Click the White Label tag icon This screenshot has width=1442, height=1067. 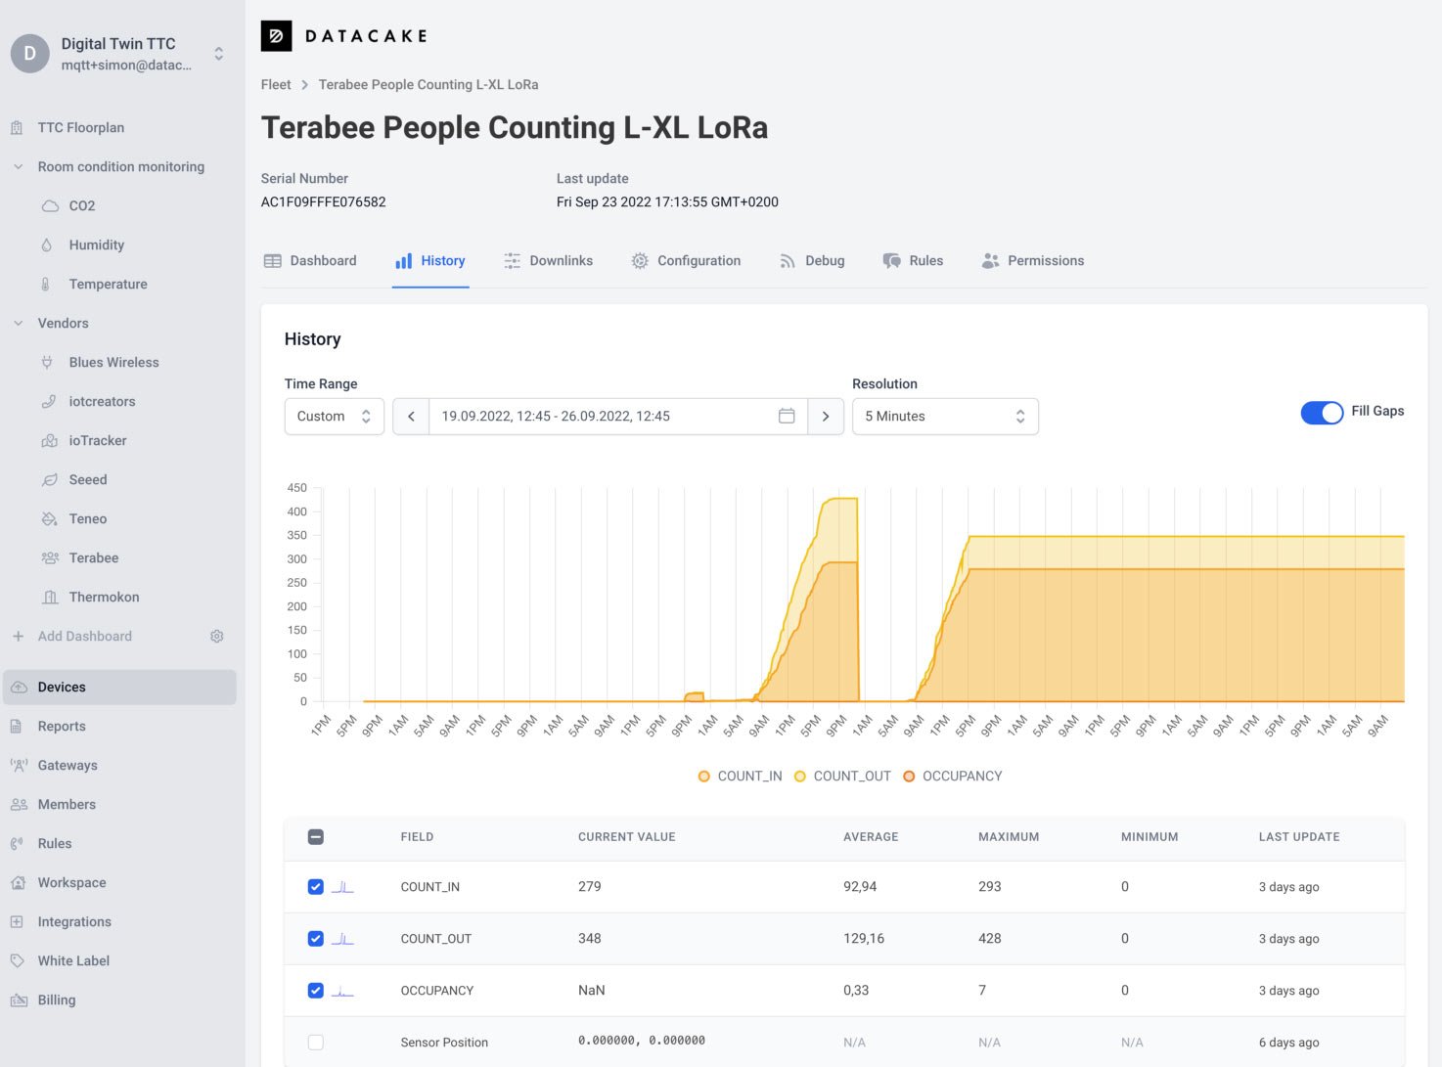pos(17,961)
